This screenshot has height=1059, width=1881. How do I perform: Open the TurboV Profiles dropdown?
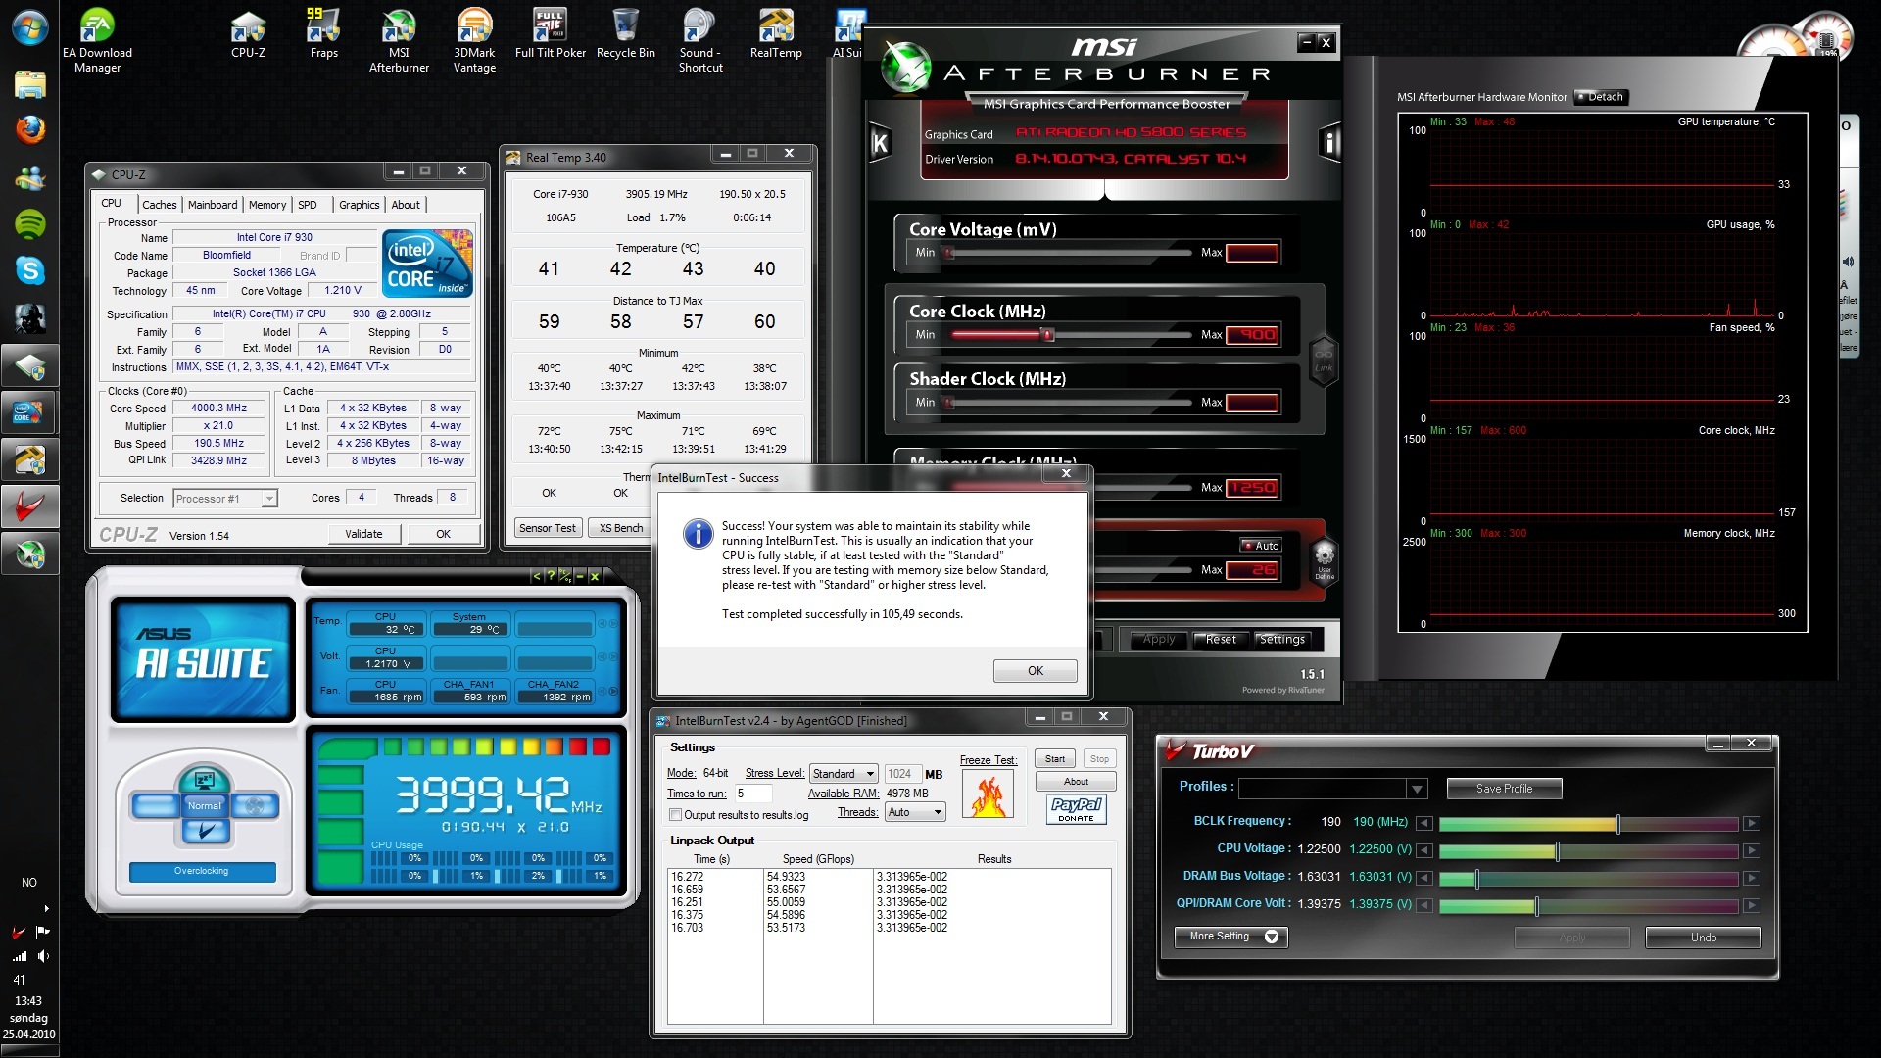pos(1417,789)
